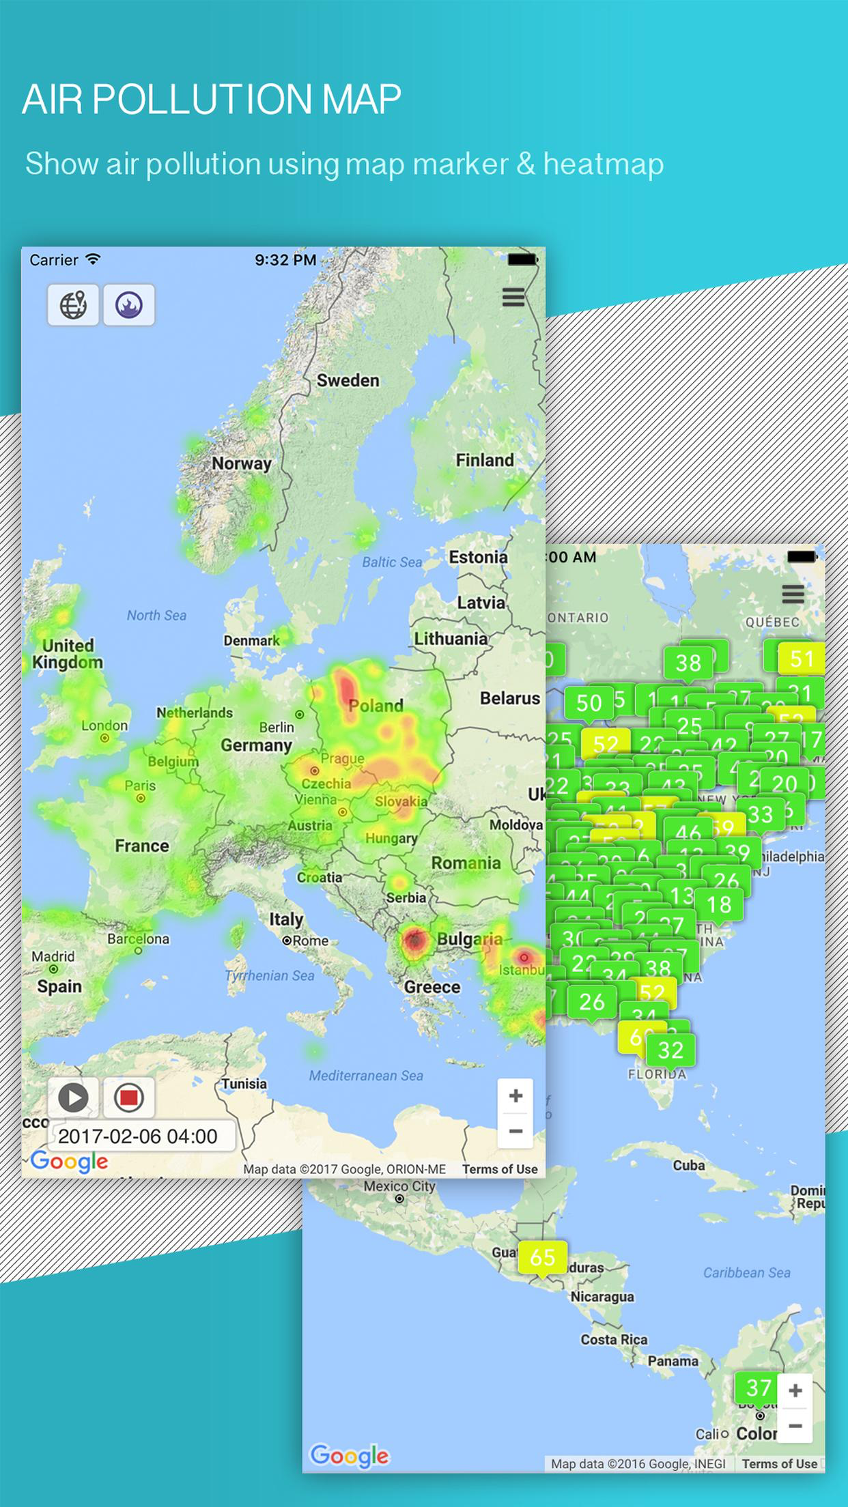The image size is (848, 1507).
Task: Zoom in on the America map
Action: pos(795,1390)
